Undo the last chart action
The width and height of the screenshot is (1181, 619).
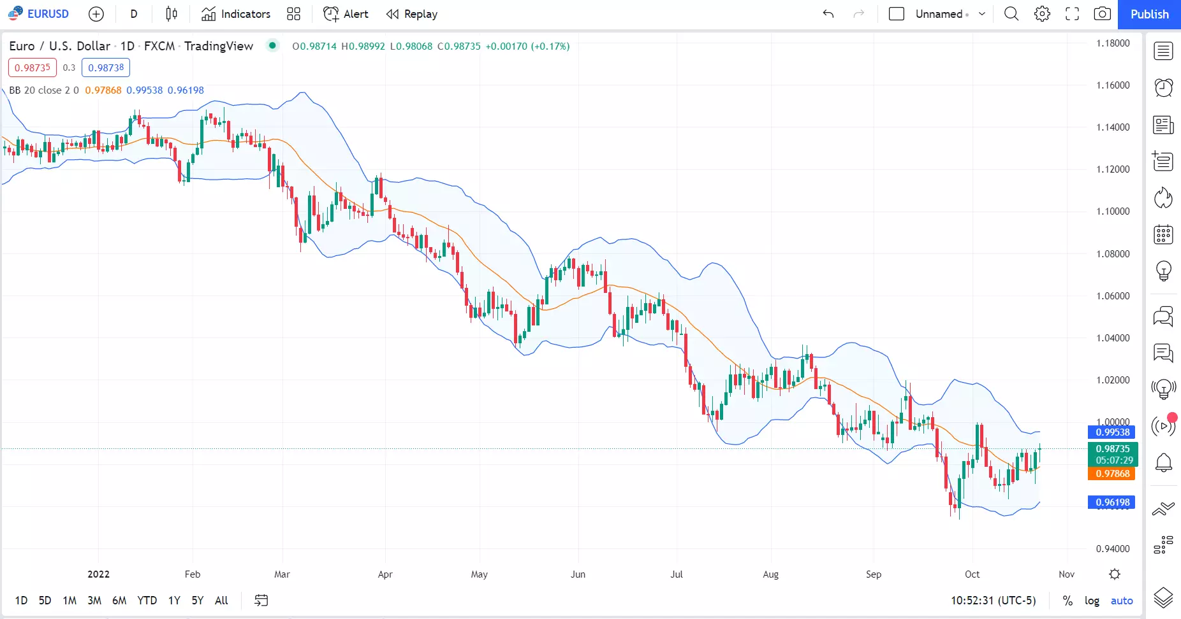[x=828, y=14]
